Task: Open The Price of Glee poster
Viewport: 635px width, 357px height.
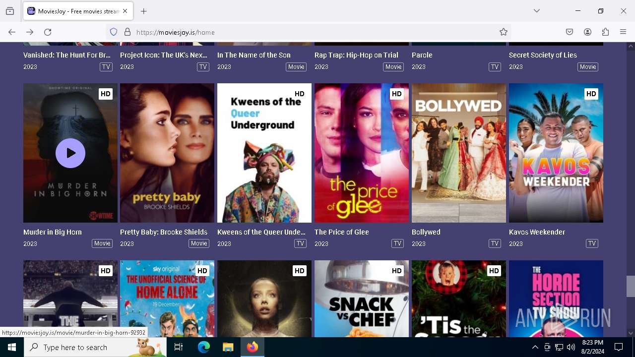Action: [362, 153]
